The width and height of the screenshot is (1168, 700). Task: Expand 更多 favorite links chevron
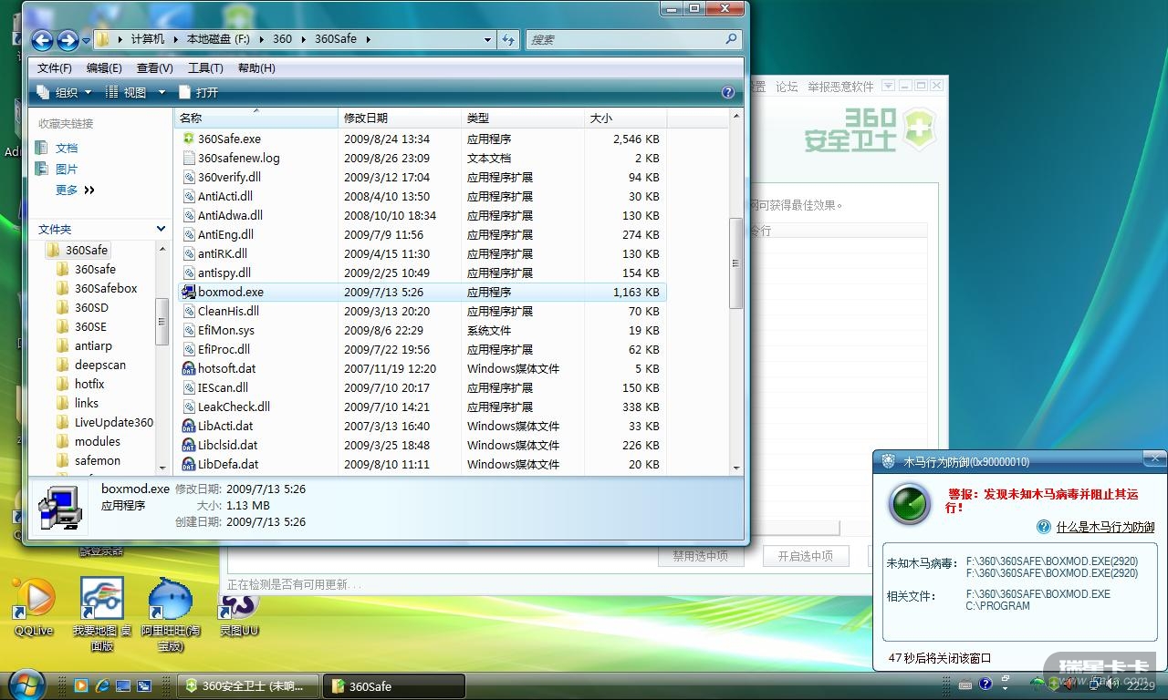pyautogui.click(x=89, y=190)
